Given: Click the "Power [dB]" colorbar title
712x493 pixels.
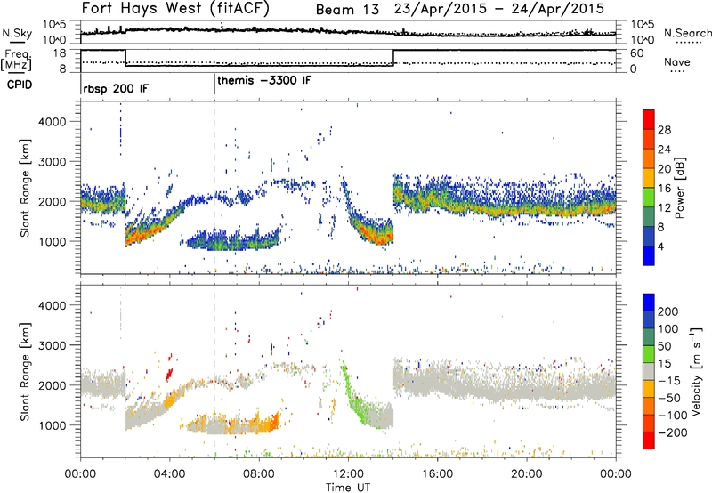Looking at the screenshot, I should [680, 188].
